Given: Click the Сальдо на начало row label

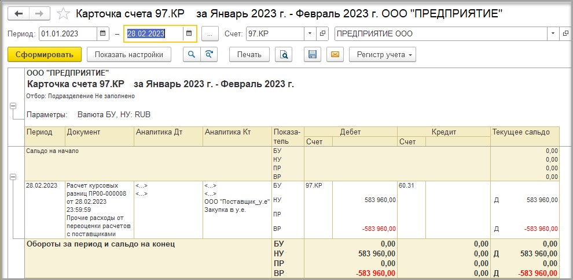Looking at the screenshot, I should tap(52, 151).
